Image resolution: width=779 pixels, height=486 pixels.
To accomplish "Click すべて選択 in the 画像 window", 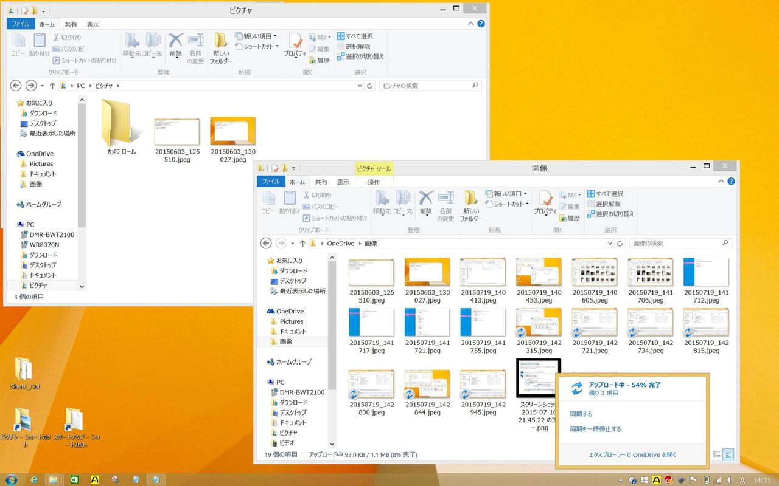I will pos(605,194).
